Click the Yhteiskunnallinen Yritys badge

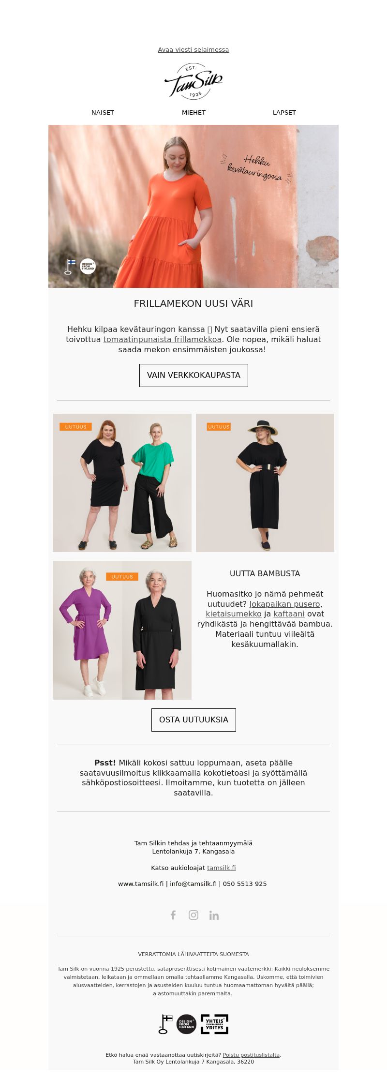click(x=214, y=1024)
